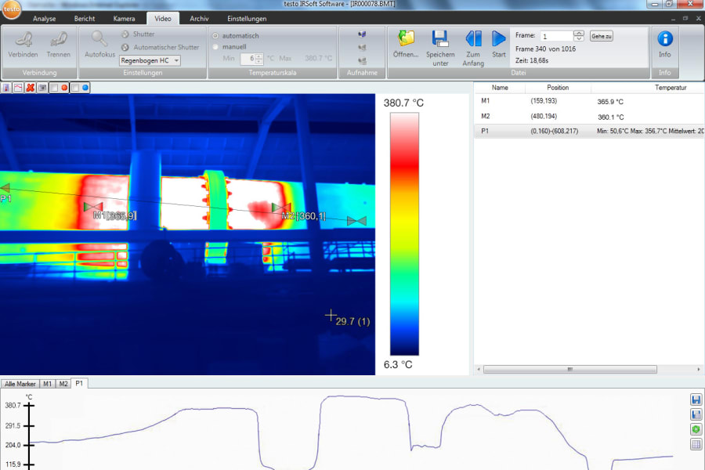
Task: Click the grid table icon beside chart
Action: click(696, 445)
